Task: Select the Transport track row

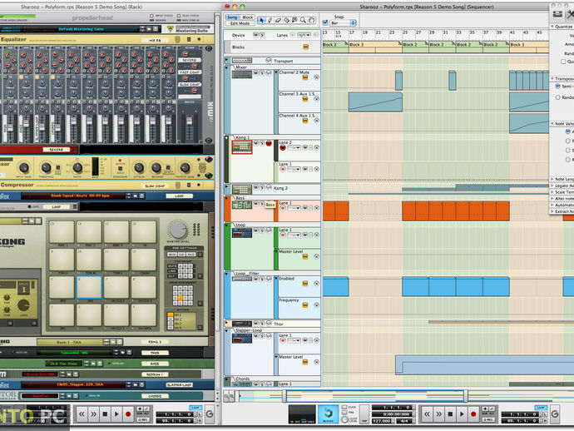Action: pyautogui.click(x=272, y=61)
